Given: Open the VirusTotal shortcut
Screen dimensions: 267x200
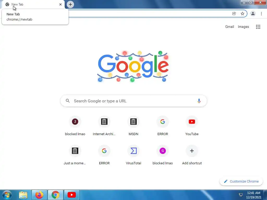Looking at the screenshot, I should click(x=133, y=155).
